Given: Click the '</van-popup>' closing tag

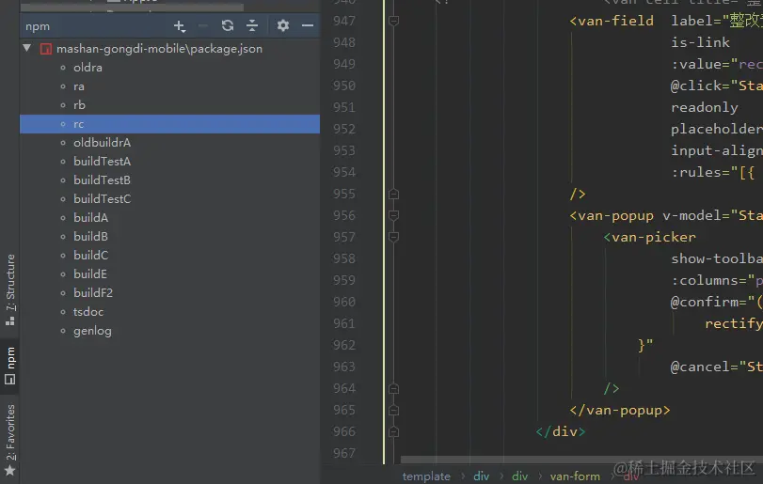Looking at the screenshot, I should [620, 410].
